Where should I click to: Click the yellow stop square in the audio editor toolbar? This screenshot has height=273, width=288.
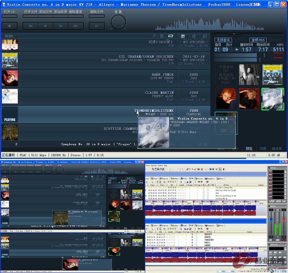pos(217,169)
